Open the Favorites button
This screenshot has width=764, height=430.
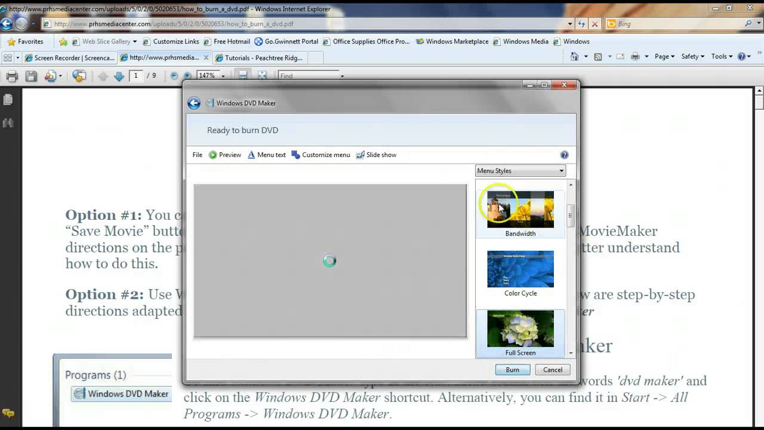pyautogui.click(x=25, y=41)
